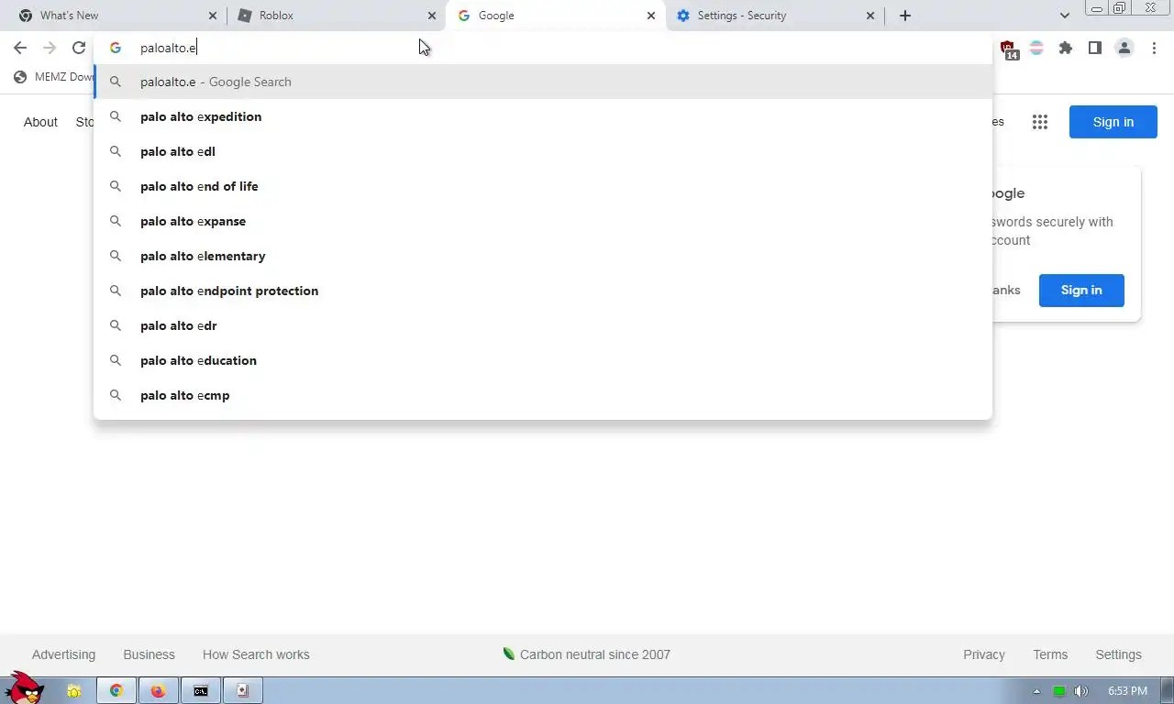Open the Advertising footer link
1174x704 pixels.
click(63, 654)
